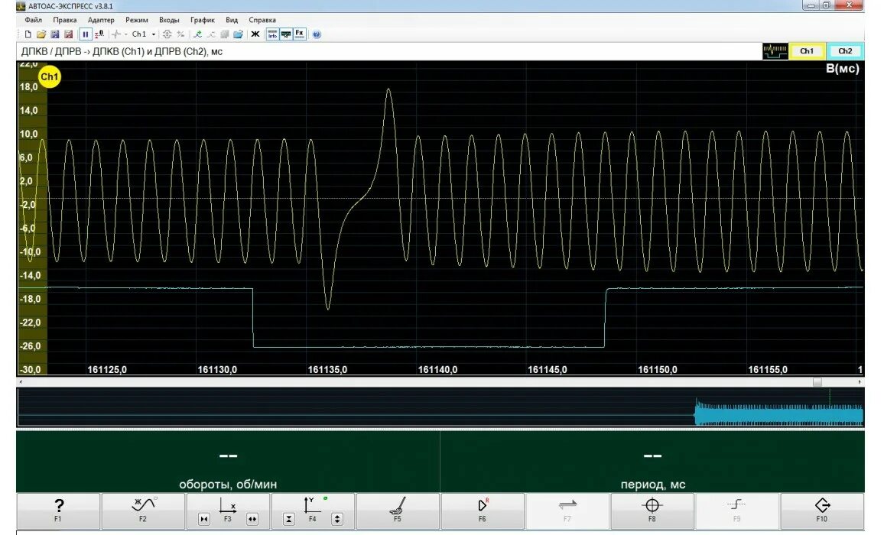Click the ДПКВ / ДПРВ title text

click(x=122, y=51)
